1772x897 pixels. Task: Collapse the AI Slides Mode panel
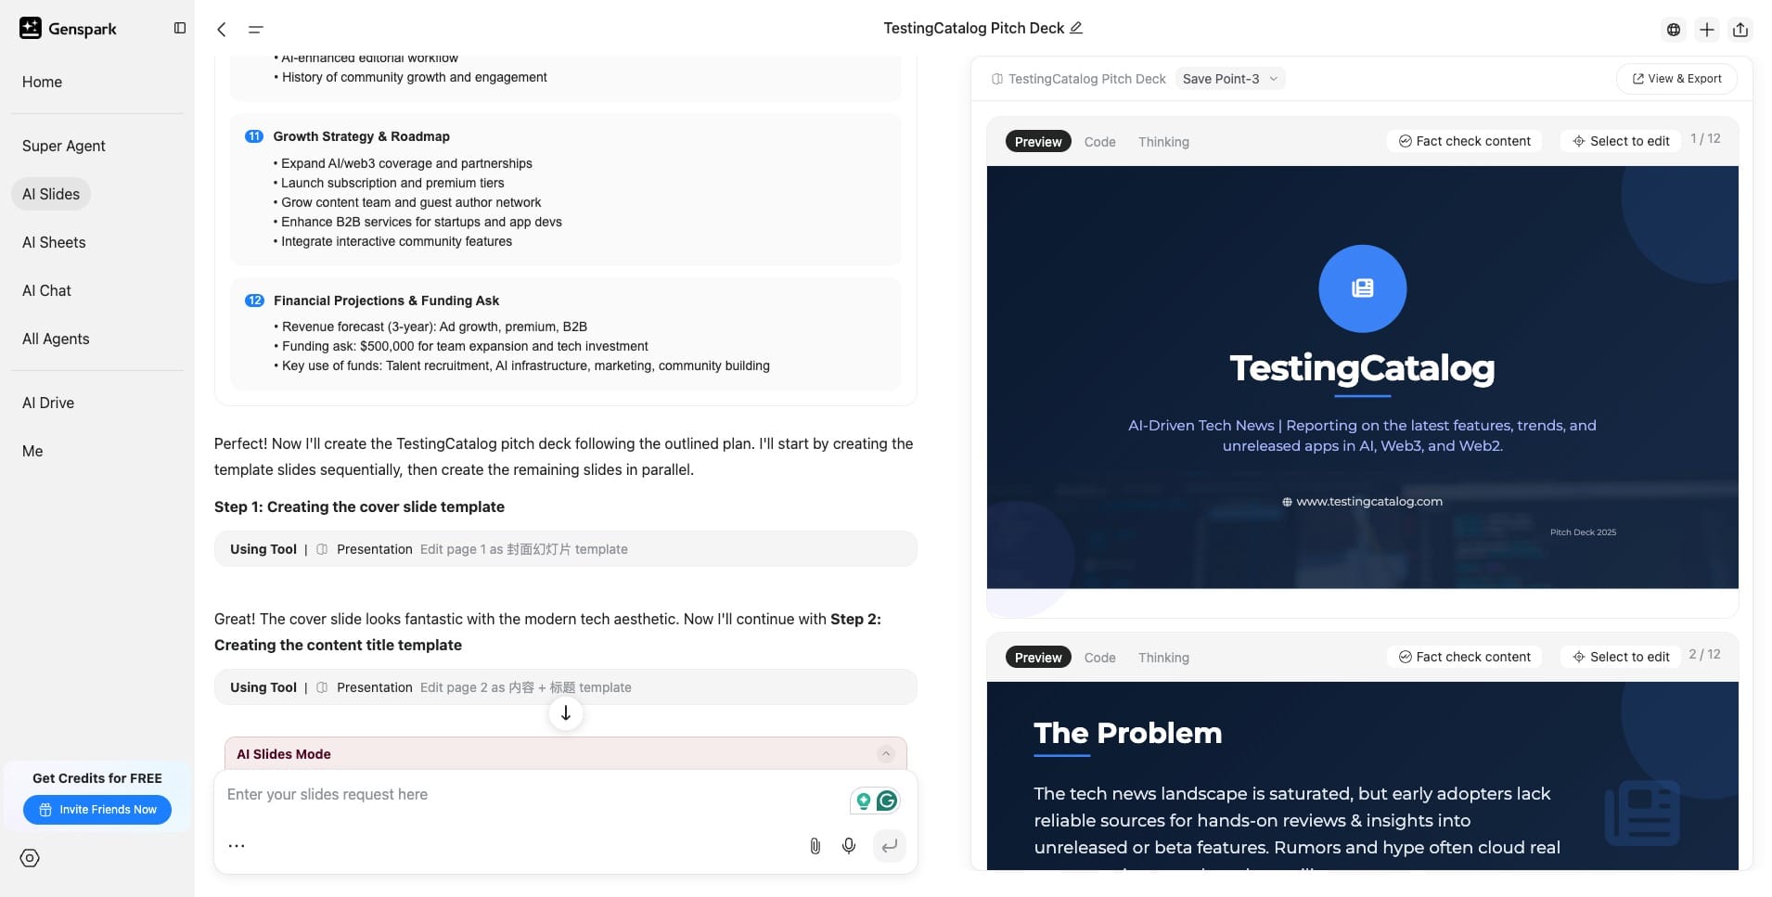tap(886, 753)
